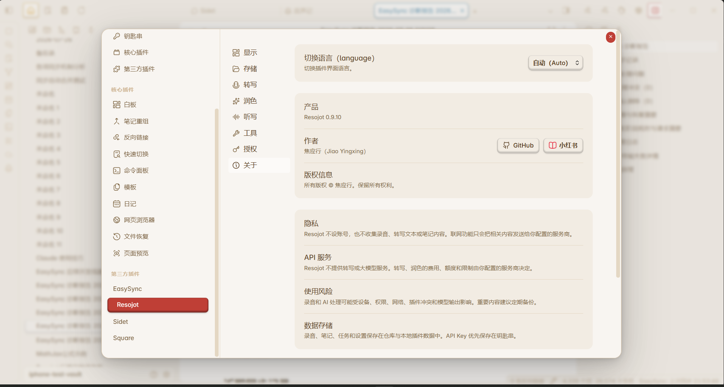Screen dimensions: 724x387
Task: Click the 模板 templates icon
Action: 117,187
